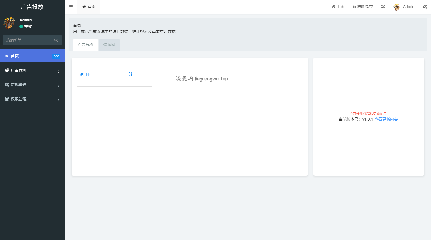The width and height of the screenshot is (431, 240).
Task: Toggle the sidebar with the hamburger icon
Action: [x=71, y=7]
